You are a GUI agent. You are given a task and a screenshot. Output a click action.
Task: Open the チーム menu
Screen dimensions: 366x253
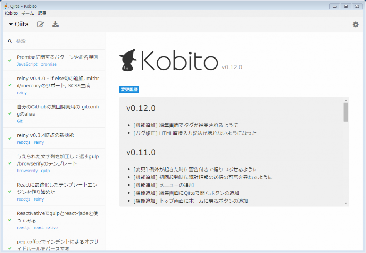coord(28,13)
